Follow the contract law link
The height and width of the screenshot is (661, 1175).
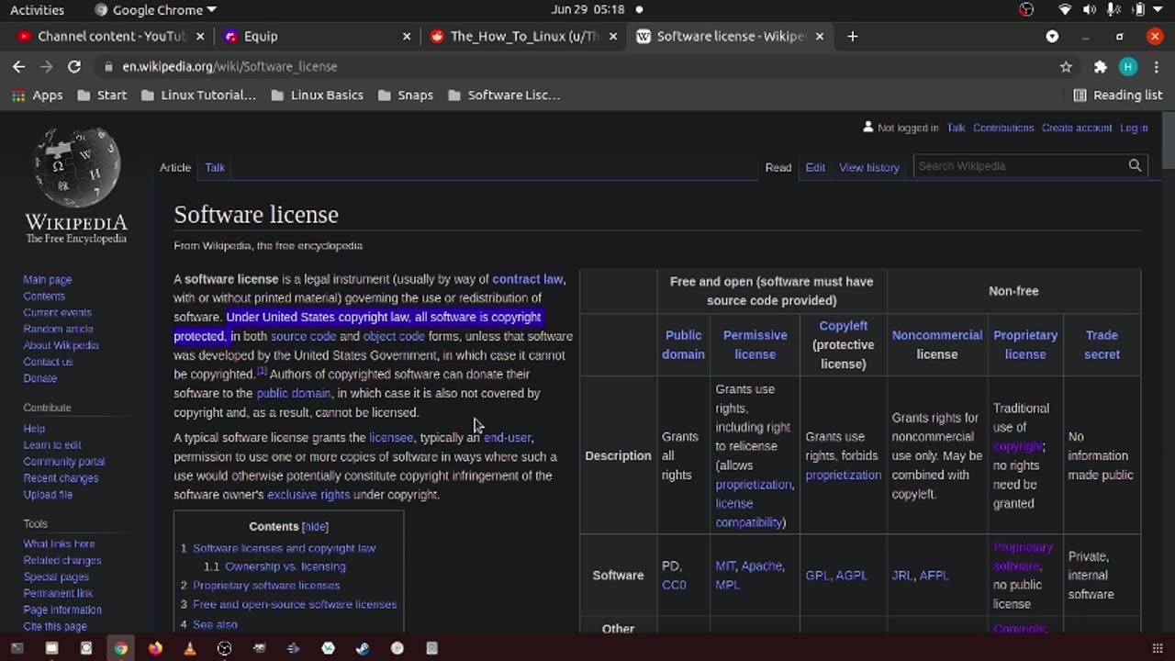point(527,279)
